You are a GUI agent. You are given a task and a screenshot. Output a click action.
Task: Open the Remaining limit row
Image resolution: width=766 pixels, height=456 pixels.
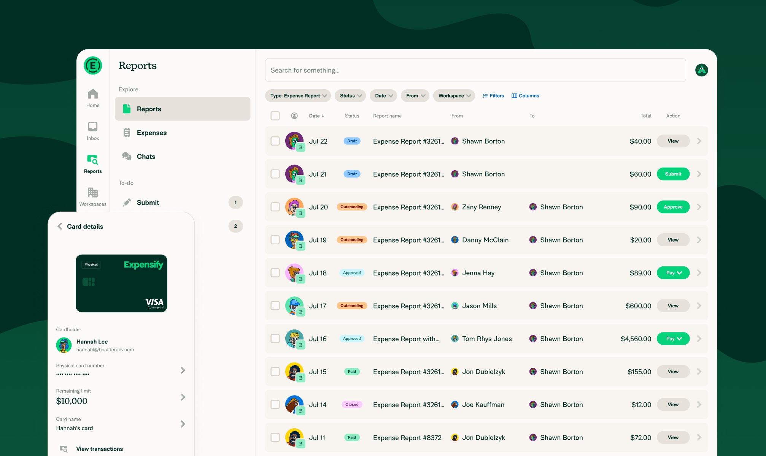tap(121, 397)
